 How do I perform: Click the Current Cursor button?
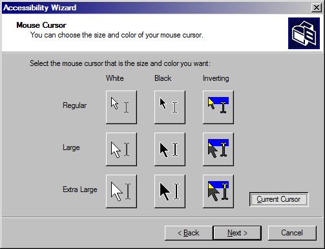pos(279,199)
